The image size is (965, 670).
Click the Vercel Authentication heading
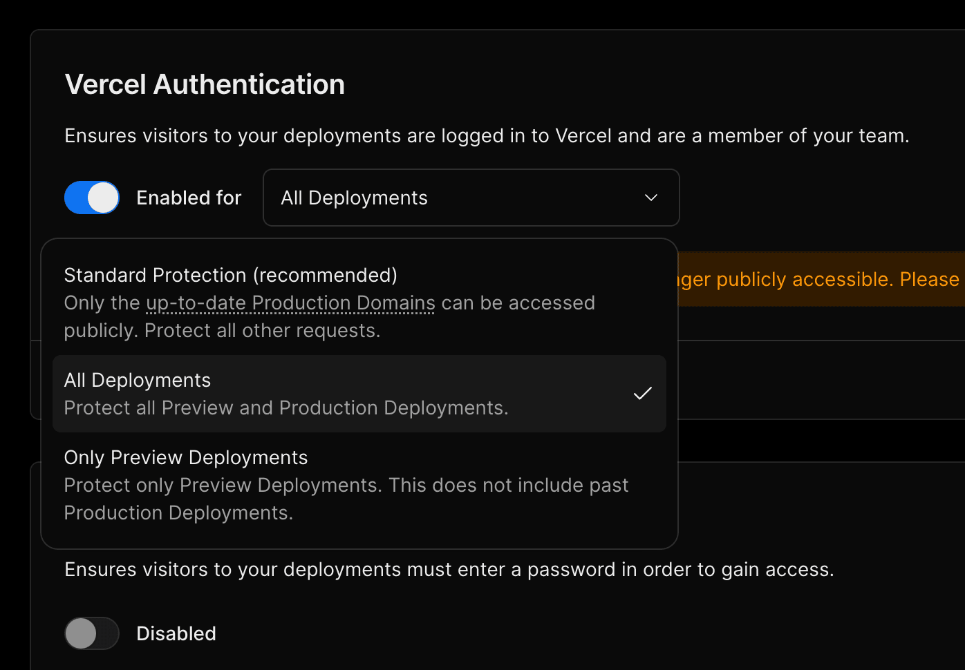tap(205, 84)
